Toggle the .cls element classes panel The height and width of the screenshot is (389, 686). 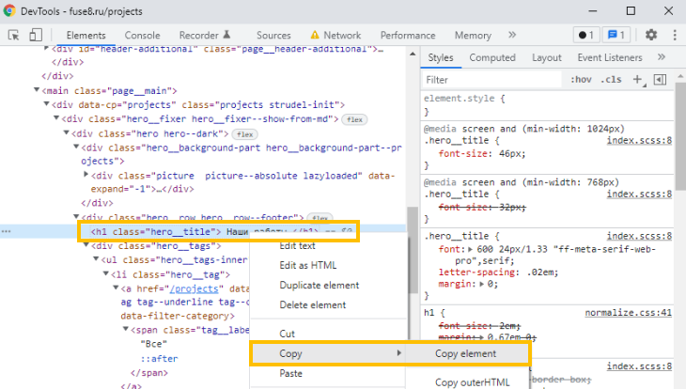[x=611, y=80]
